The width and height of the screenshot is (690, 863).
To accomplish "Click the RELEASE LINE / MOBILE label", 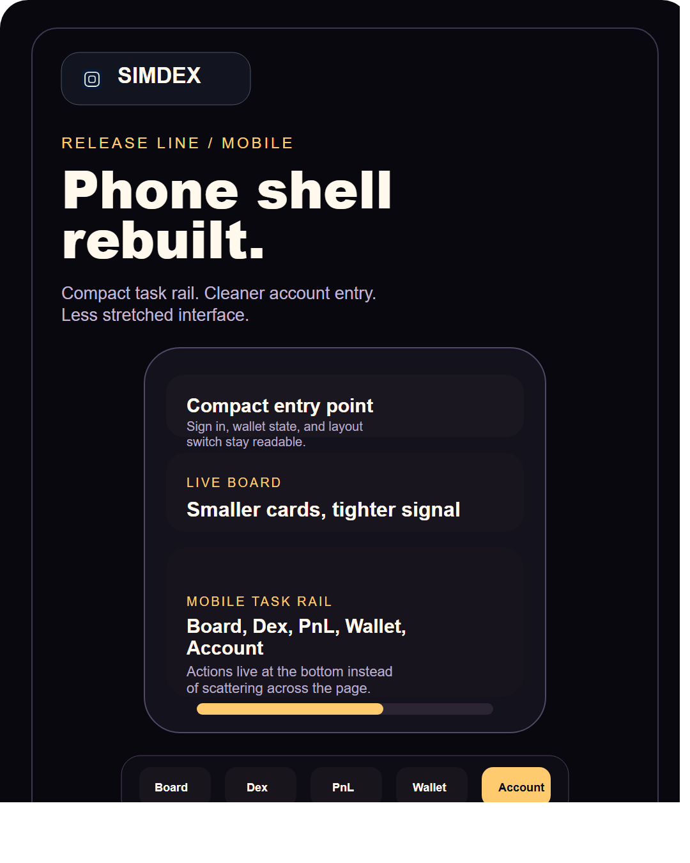I will 177,143.
